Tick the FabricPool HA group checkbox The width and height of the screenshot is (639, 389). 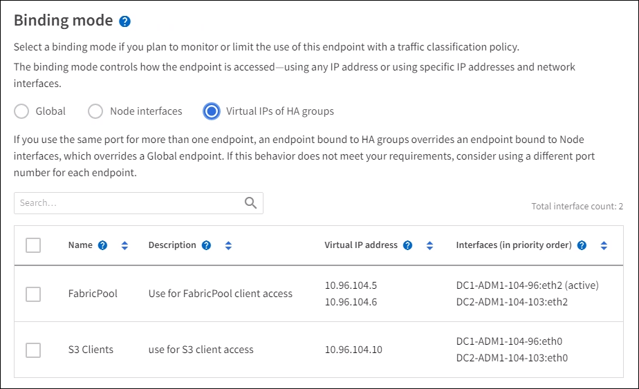pos(33,294)
